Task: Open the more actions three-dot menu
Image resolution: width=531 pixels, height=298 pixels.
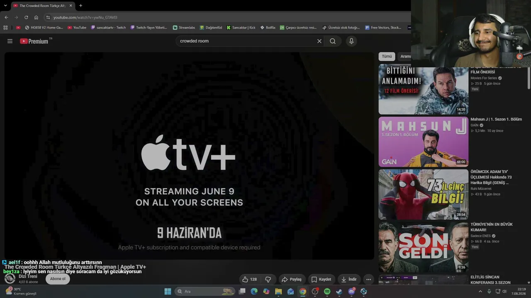Action: pos(368,279)
